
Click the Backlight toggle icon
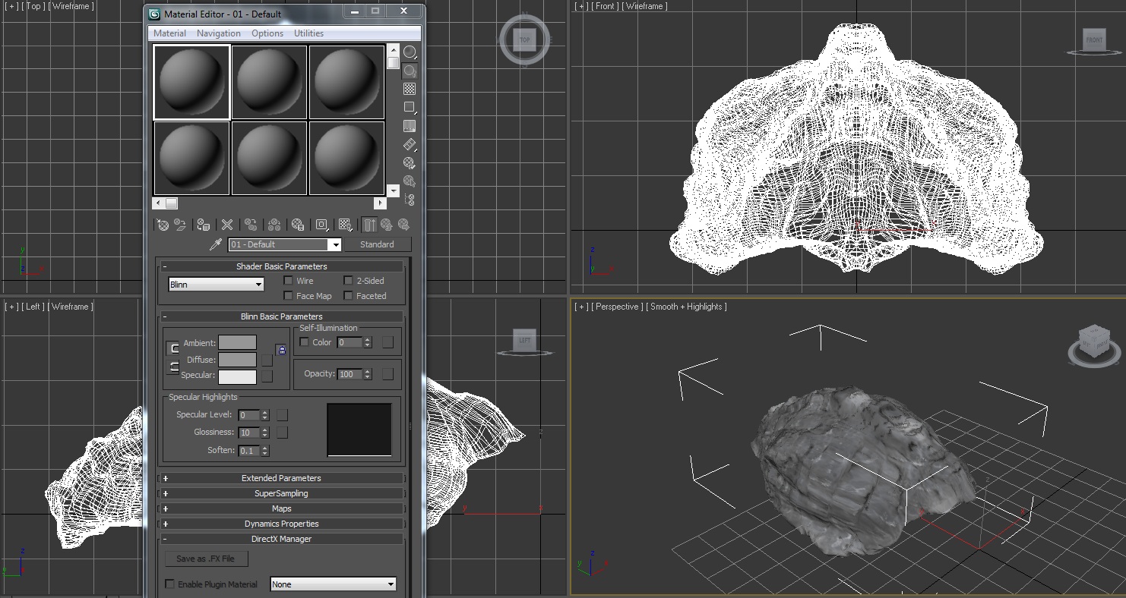pyautogui.click(x=410, y=71)
